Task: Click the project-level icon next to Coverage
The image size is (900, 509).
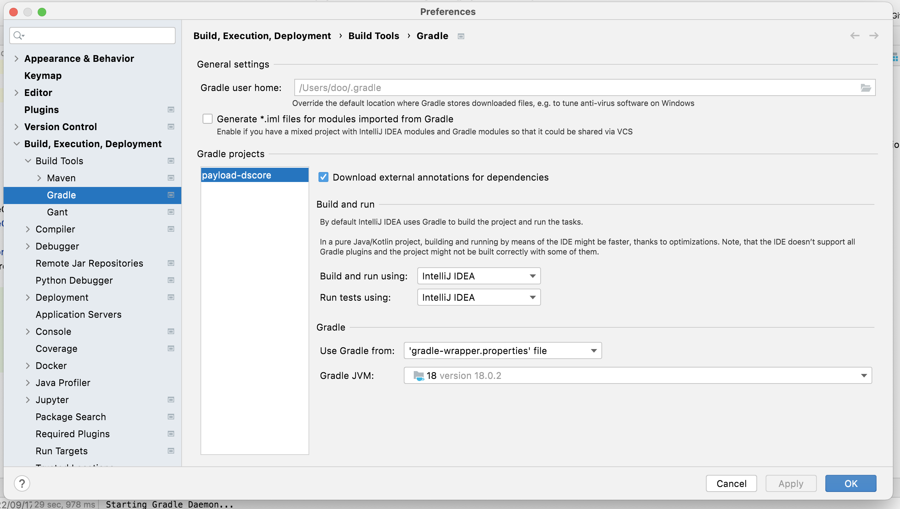Action: (x=171, y=348)
